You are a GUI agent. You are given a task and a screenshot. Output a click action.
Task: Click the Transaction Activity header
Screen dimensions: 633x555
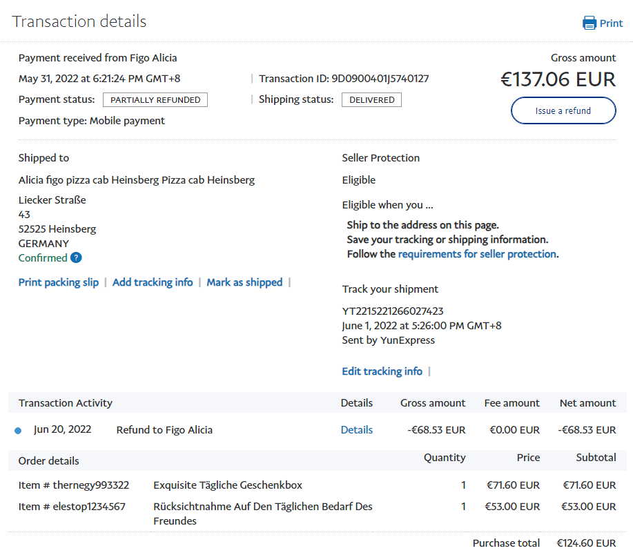point(66,403)
